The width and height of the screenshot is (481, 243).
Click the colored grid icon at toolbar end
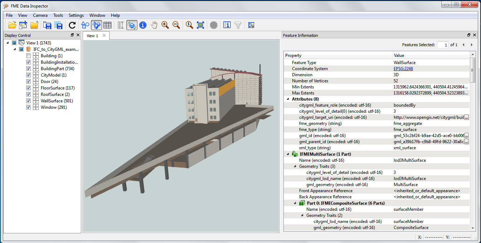pos(251,25)
